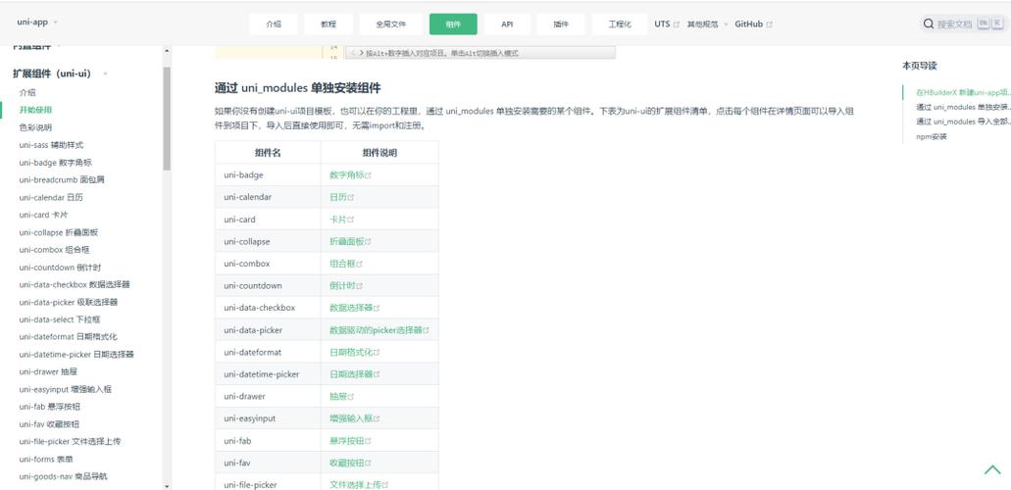The height and width of the screenshot is (490, 1011).
Task: Open the 插件 navigation tab
Action: [x=561, y=24]
